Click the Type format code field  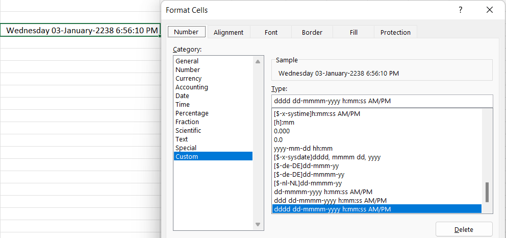[382, 101]
